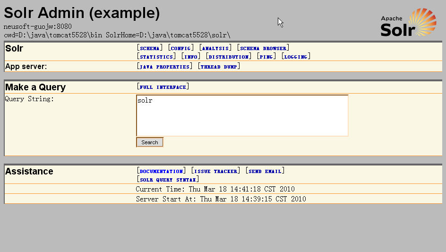446x252 pixels.
Task: Click the Search button
Action: (150, 142)
